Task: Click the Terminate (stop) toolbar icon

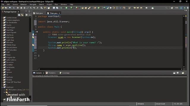Action: pyautogui.click(x=24, y=8)
